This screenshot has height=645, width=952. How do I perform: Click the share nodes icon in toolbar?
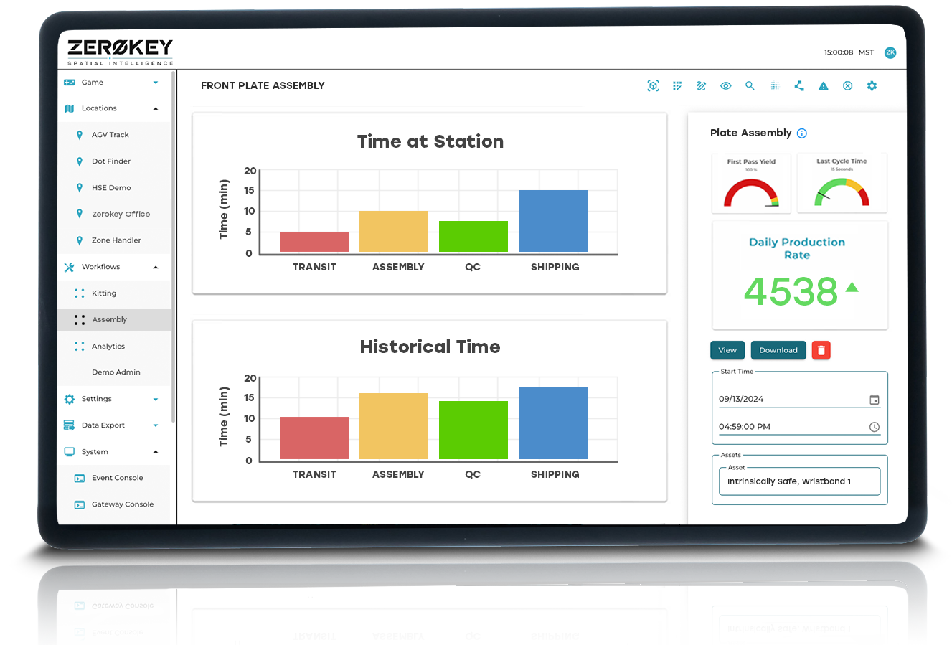[x=799, y=86]
